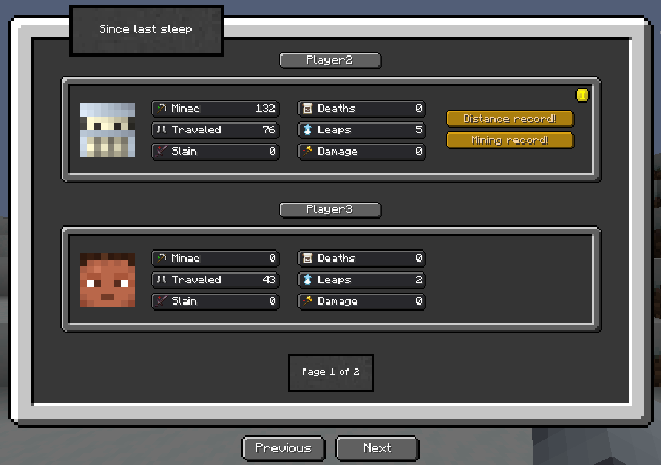661x465 pixels.
Task: Click the tombstone icon in Player3's Deaths row
Action: tap(308, 258)
